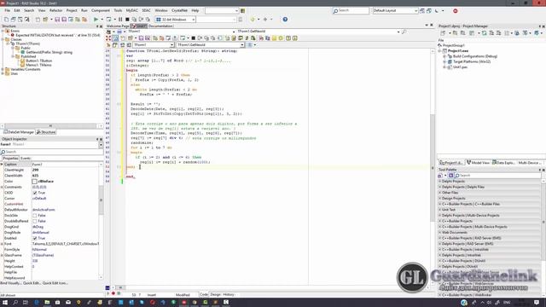Click the Edge browser icon on taskbar
This screenshot has width=546, height=307.
pyautogui.click(x=37, y=303)
